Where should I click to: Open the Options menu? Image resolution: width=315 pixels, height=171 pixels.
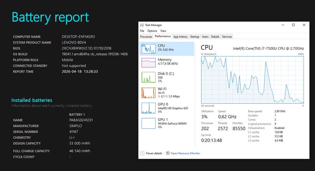click(152, 31)
